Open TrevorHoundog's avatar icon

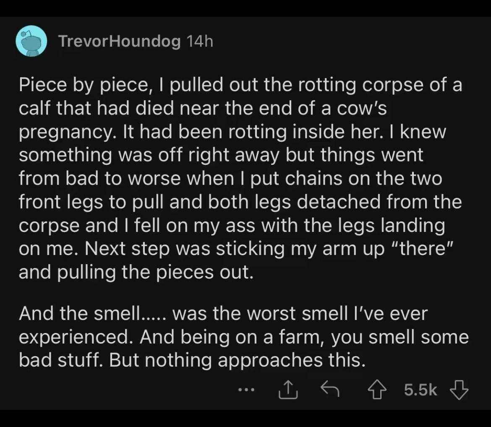pos(31,41)
